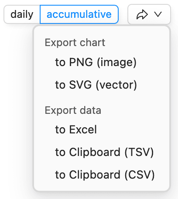The image size is (178, 199).
Task: Close the export dropdown button
Action: [149, 14]
